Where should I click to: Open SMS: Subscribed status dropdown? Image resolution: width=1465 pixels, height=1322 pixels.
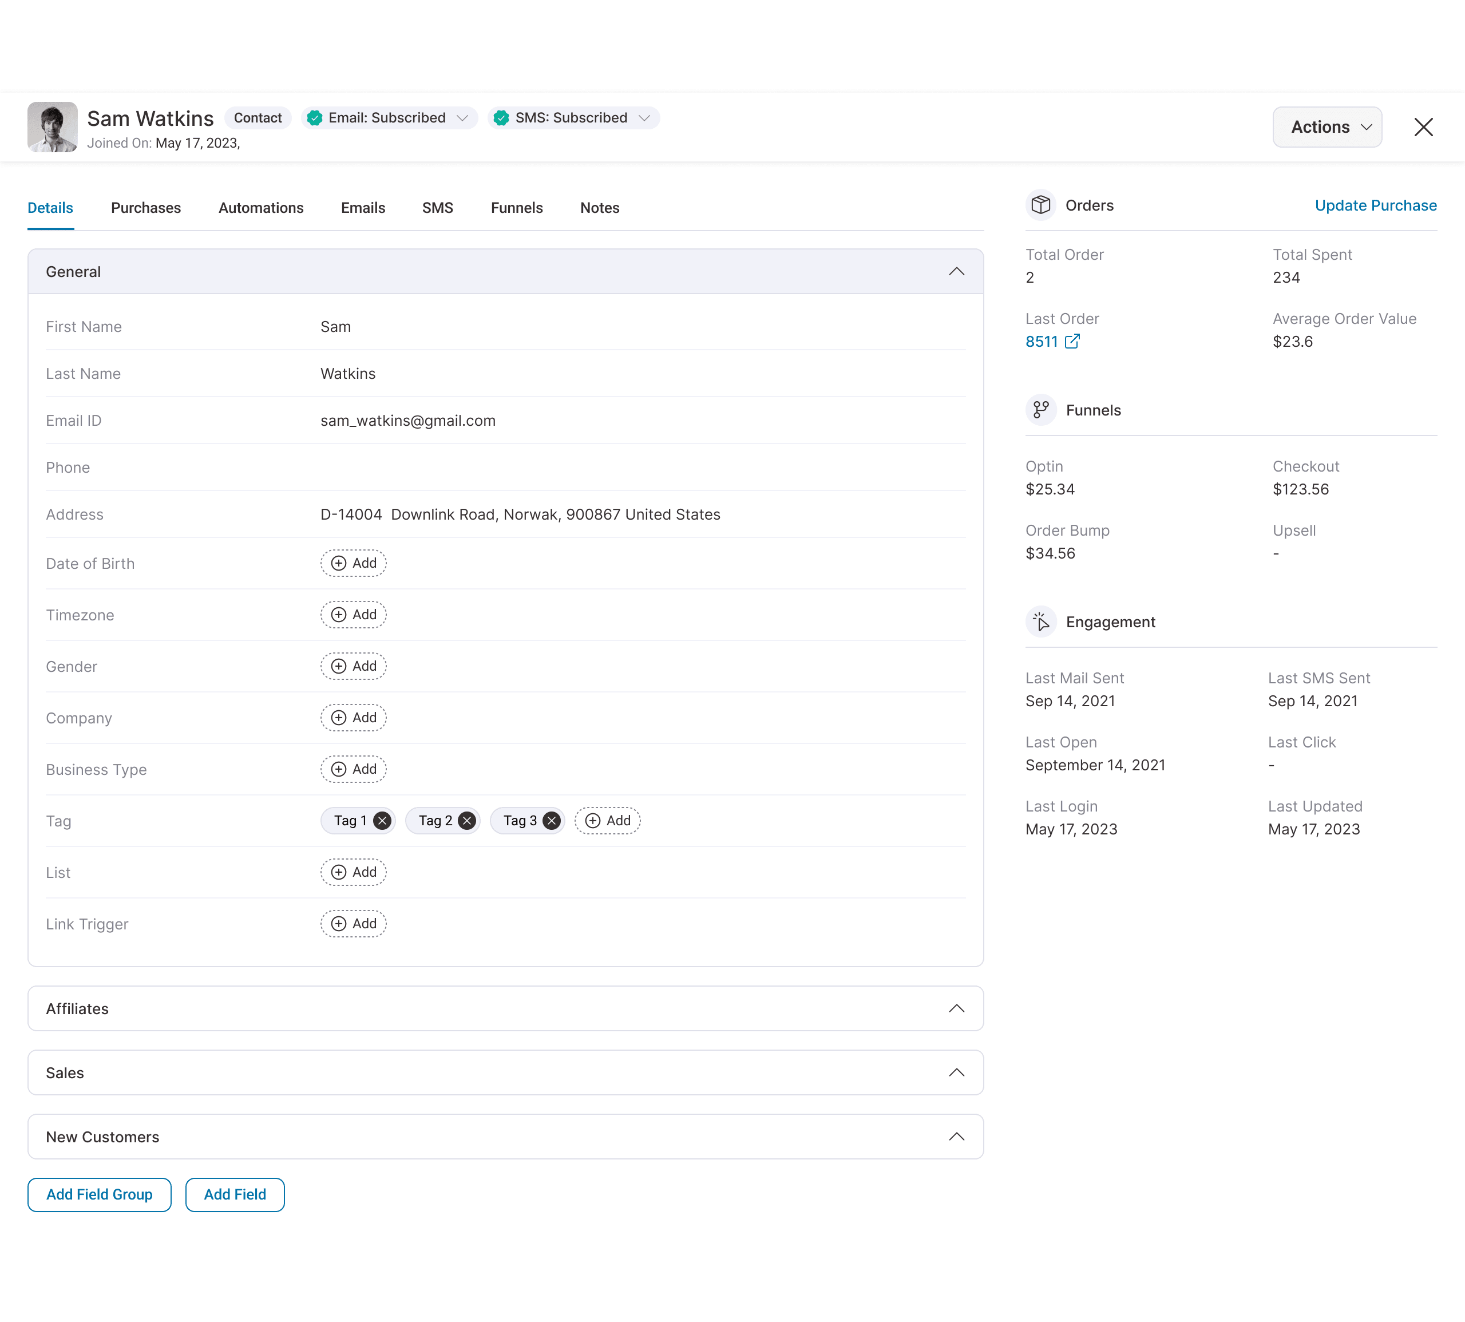(644, 118)
